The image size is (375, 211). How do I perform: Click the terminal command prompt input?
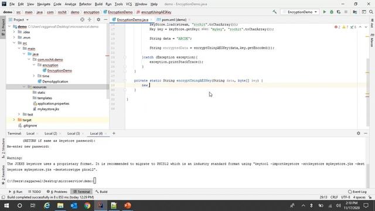pos(95,181)
